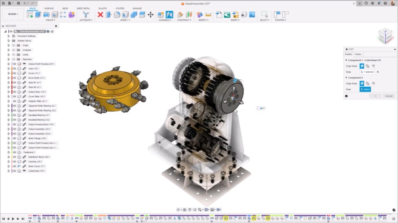The image size is (398, 223).
Task: Click the ViewCube in the viewport corner
Action: 385,35
